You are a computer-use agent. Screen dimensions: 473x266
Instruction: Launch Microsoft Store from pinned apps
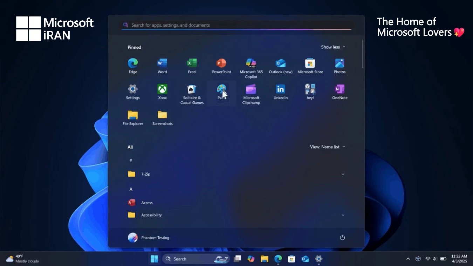click(x=310, y=66)
